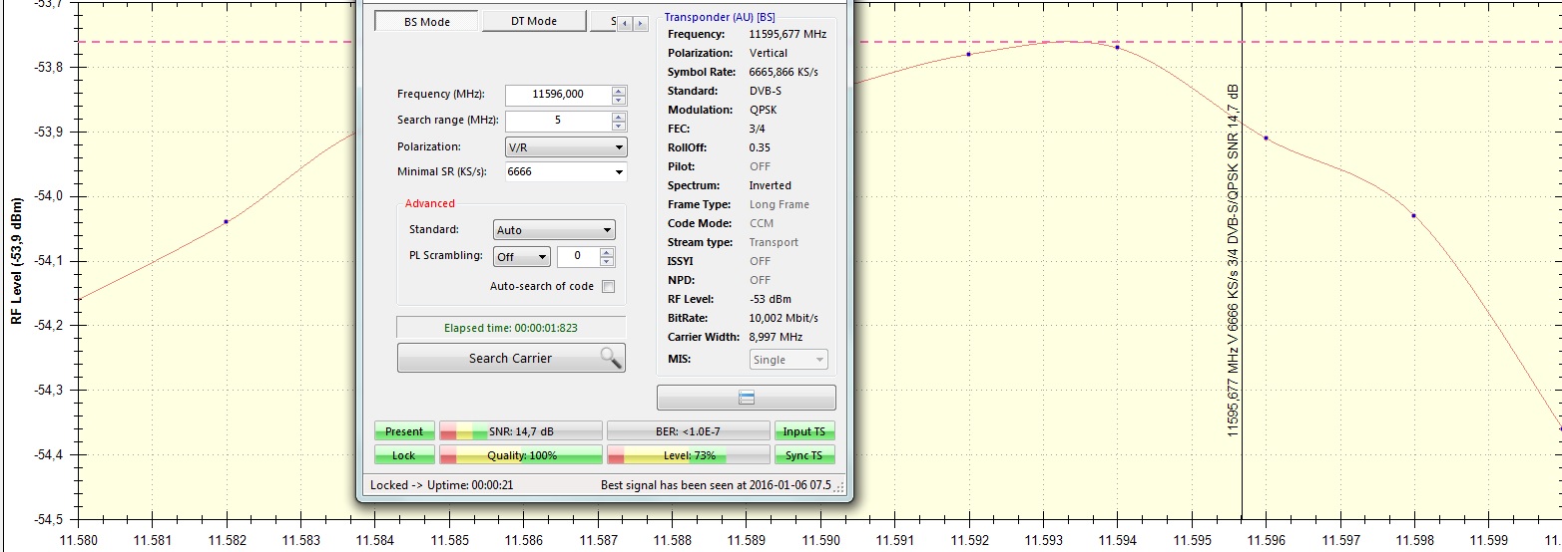Click the list icon button below transponder info
This screenshot has width=1562, height=552.
tap(747, 398)
